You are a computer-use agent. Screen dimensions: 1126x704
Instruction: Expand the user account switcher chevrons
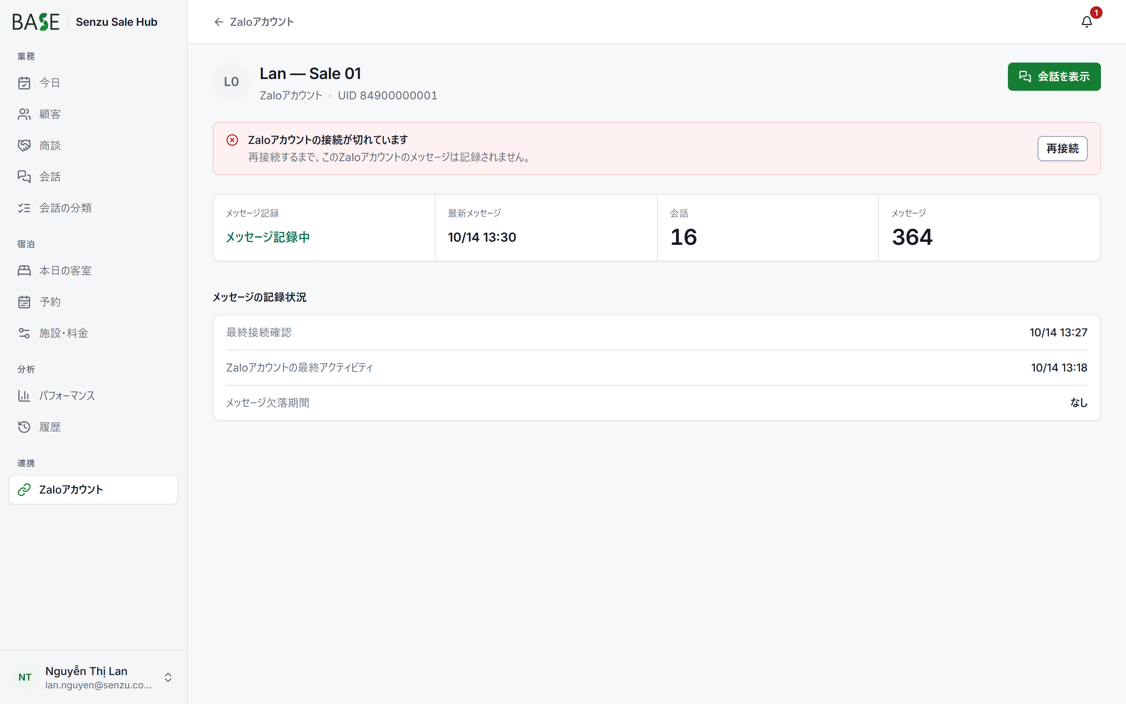[x=168, y=677]
